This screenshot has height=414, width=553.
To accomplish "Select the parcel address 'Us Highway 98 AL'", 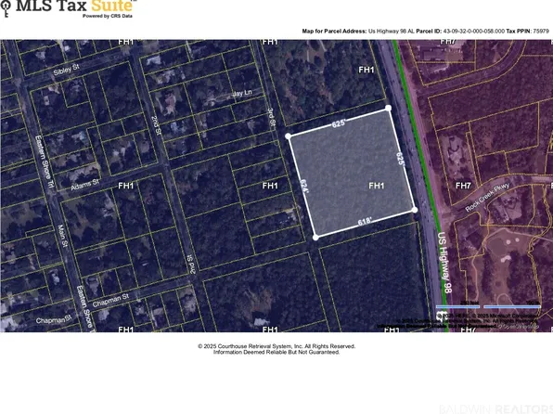I will pos(392,31).
